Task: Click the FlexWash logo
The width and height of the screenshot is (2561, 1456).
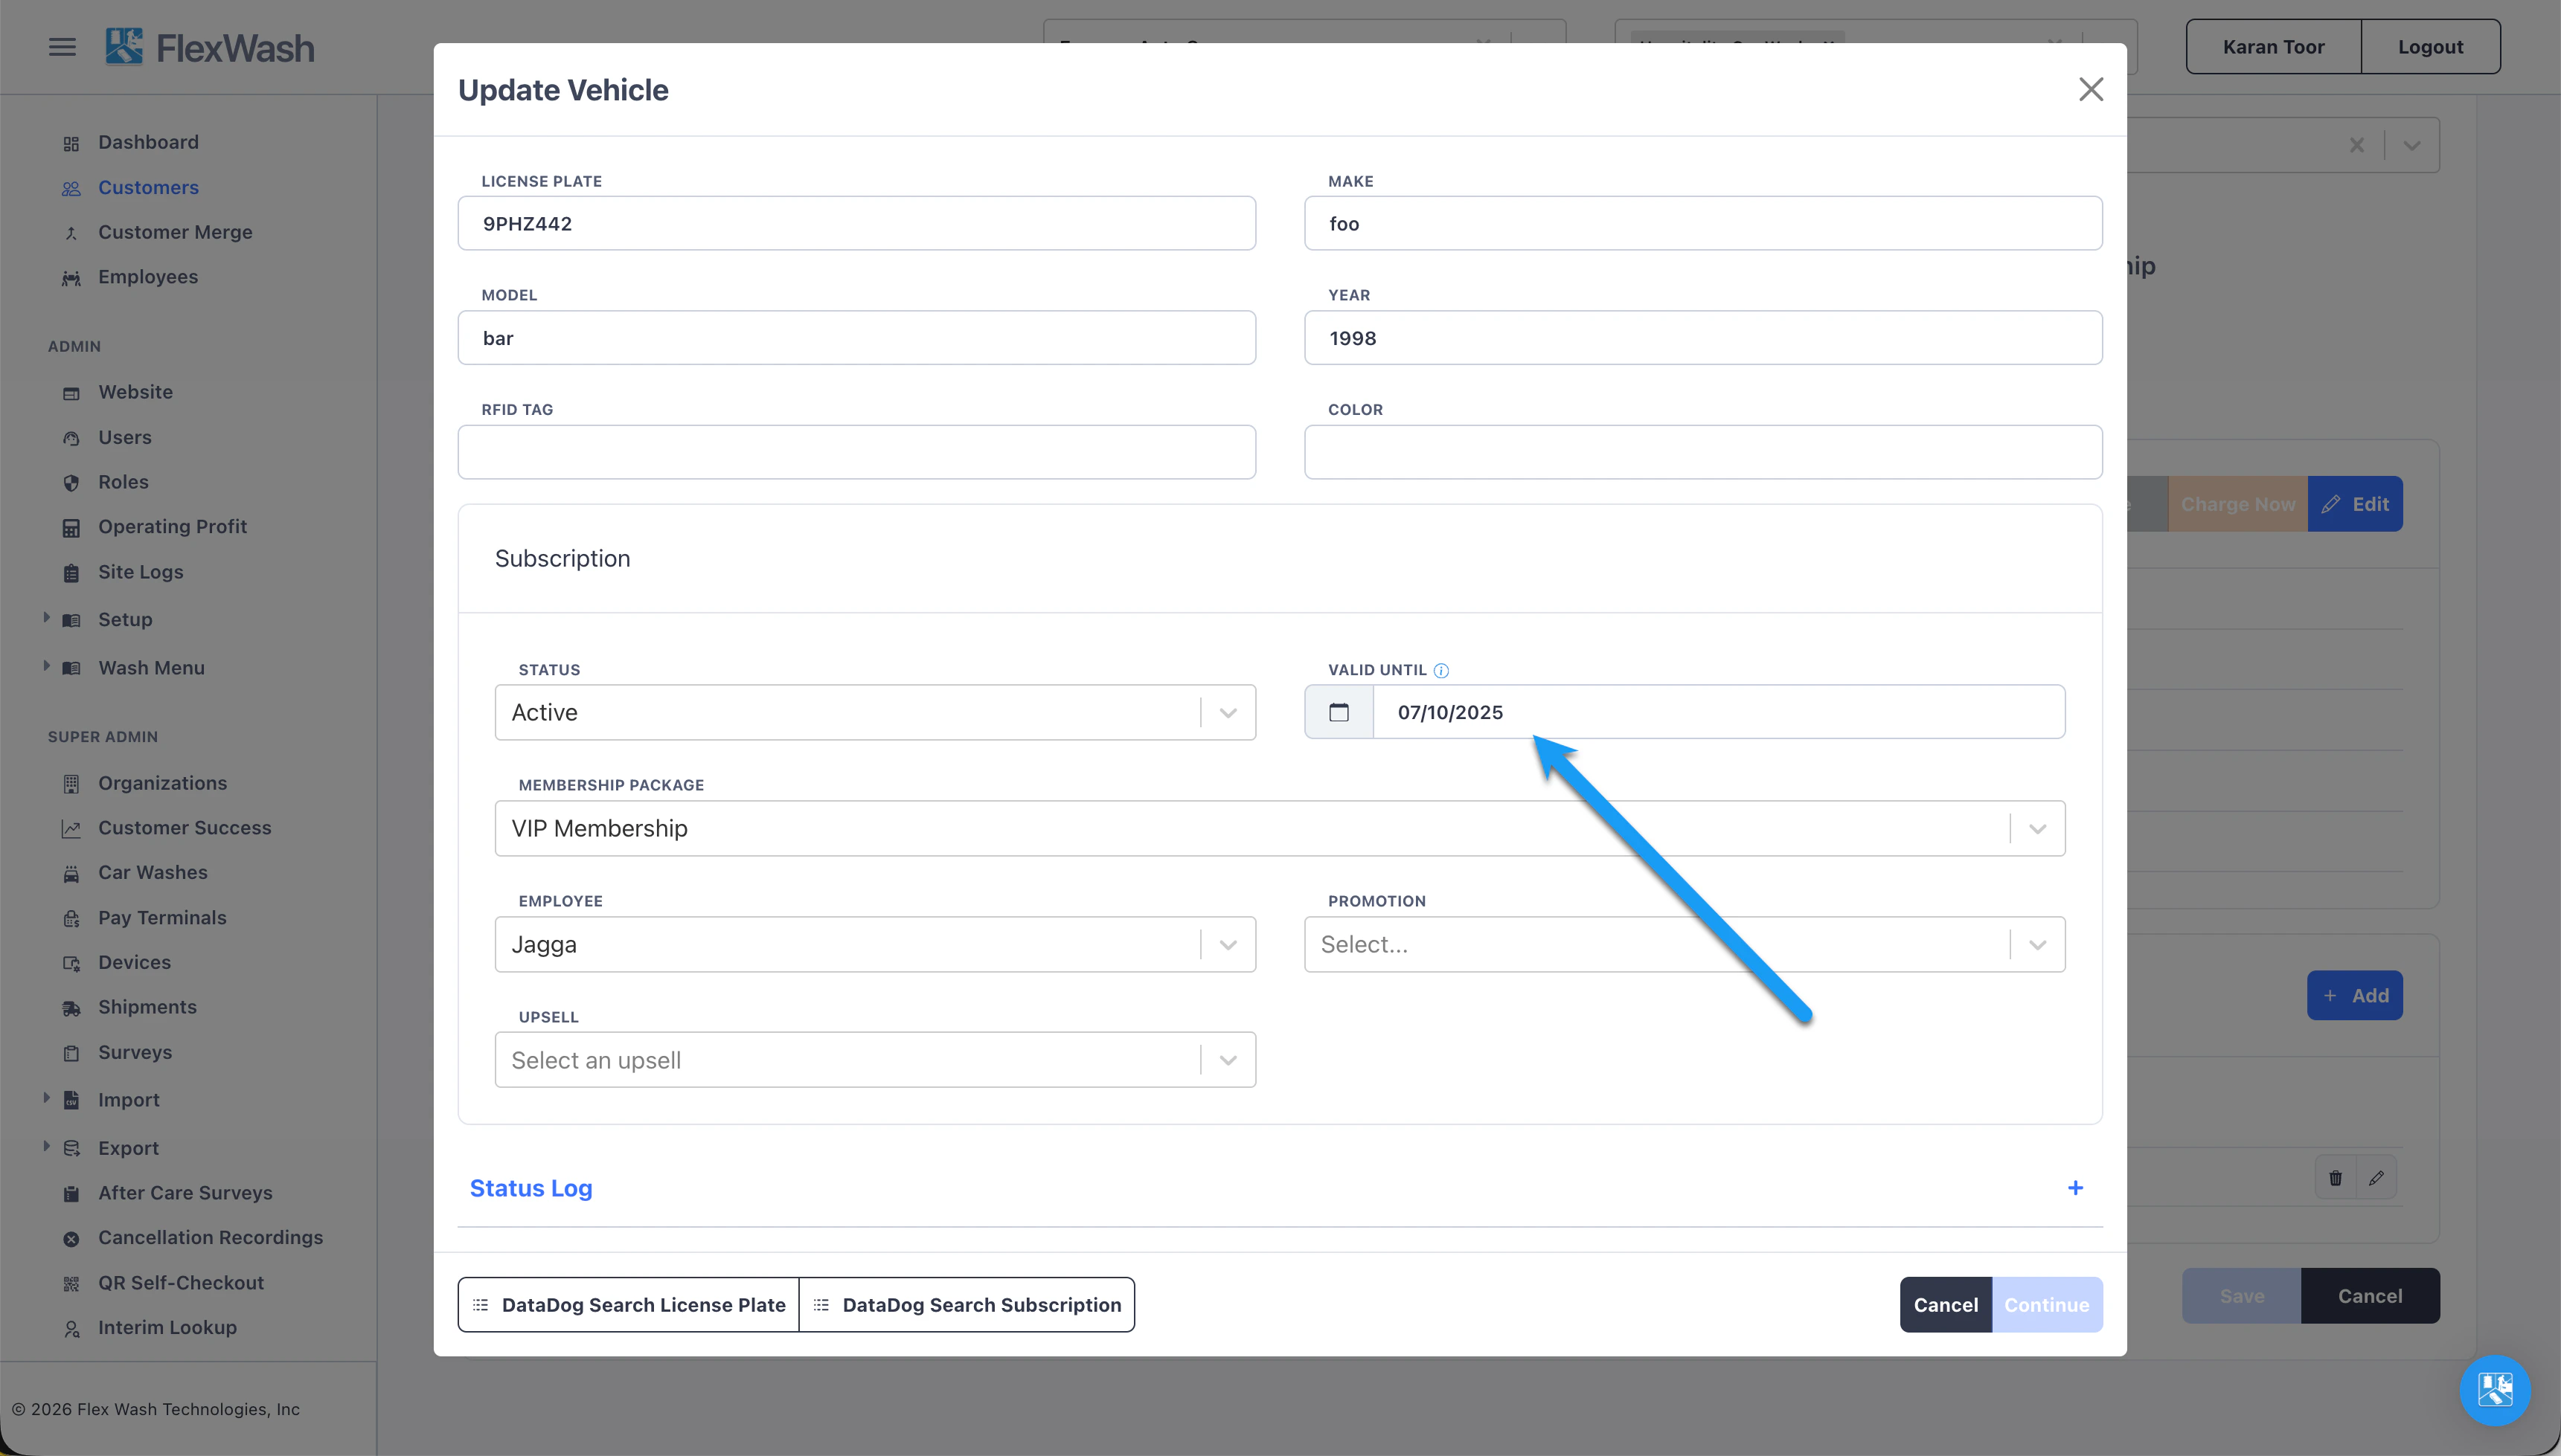Action: (x=210, y=47)
